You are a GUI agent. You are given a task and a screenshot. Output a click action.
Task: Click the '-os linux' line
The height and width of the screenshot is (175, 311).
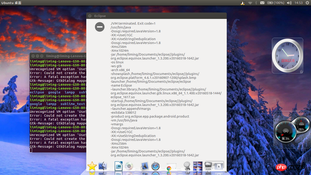point(117,62)
